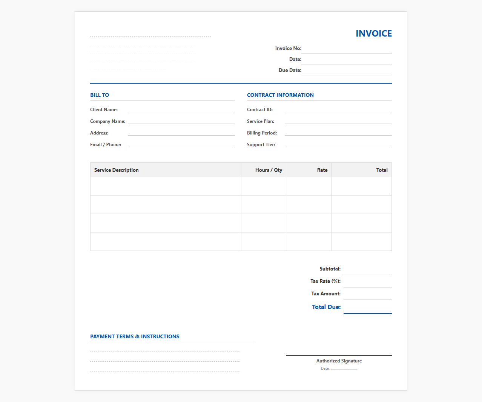This screenshot has width=482, height=402.
Task: Click the Client Name label
Action: [104, 110]
